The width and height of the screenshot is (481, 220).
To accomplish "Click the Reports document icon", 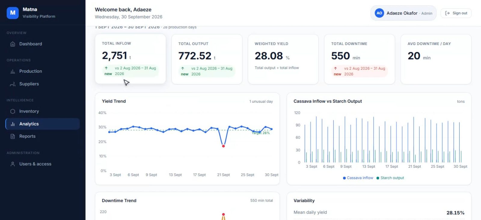I will click(x=13, y=136).
